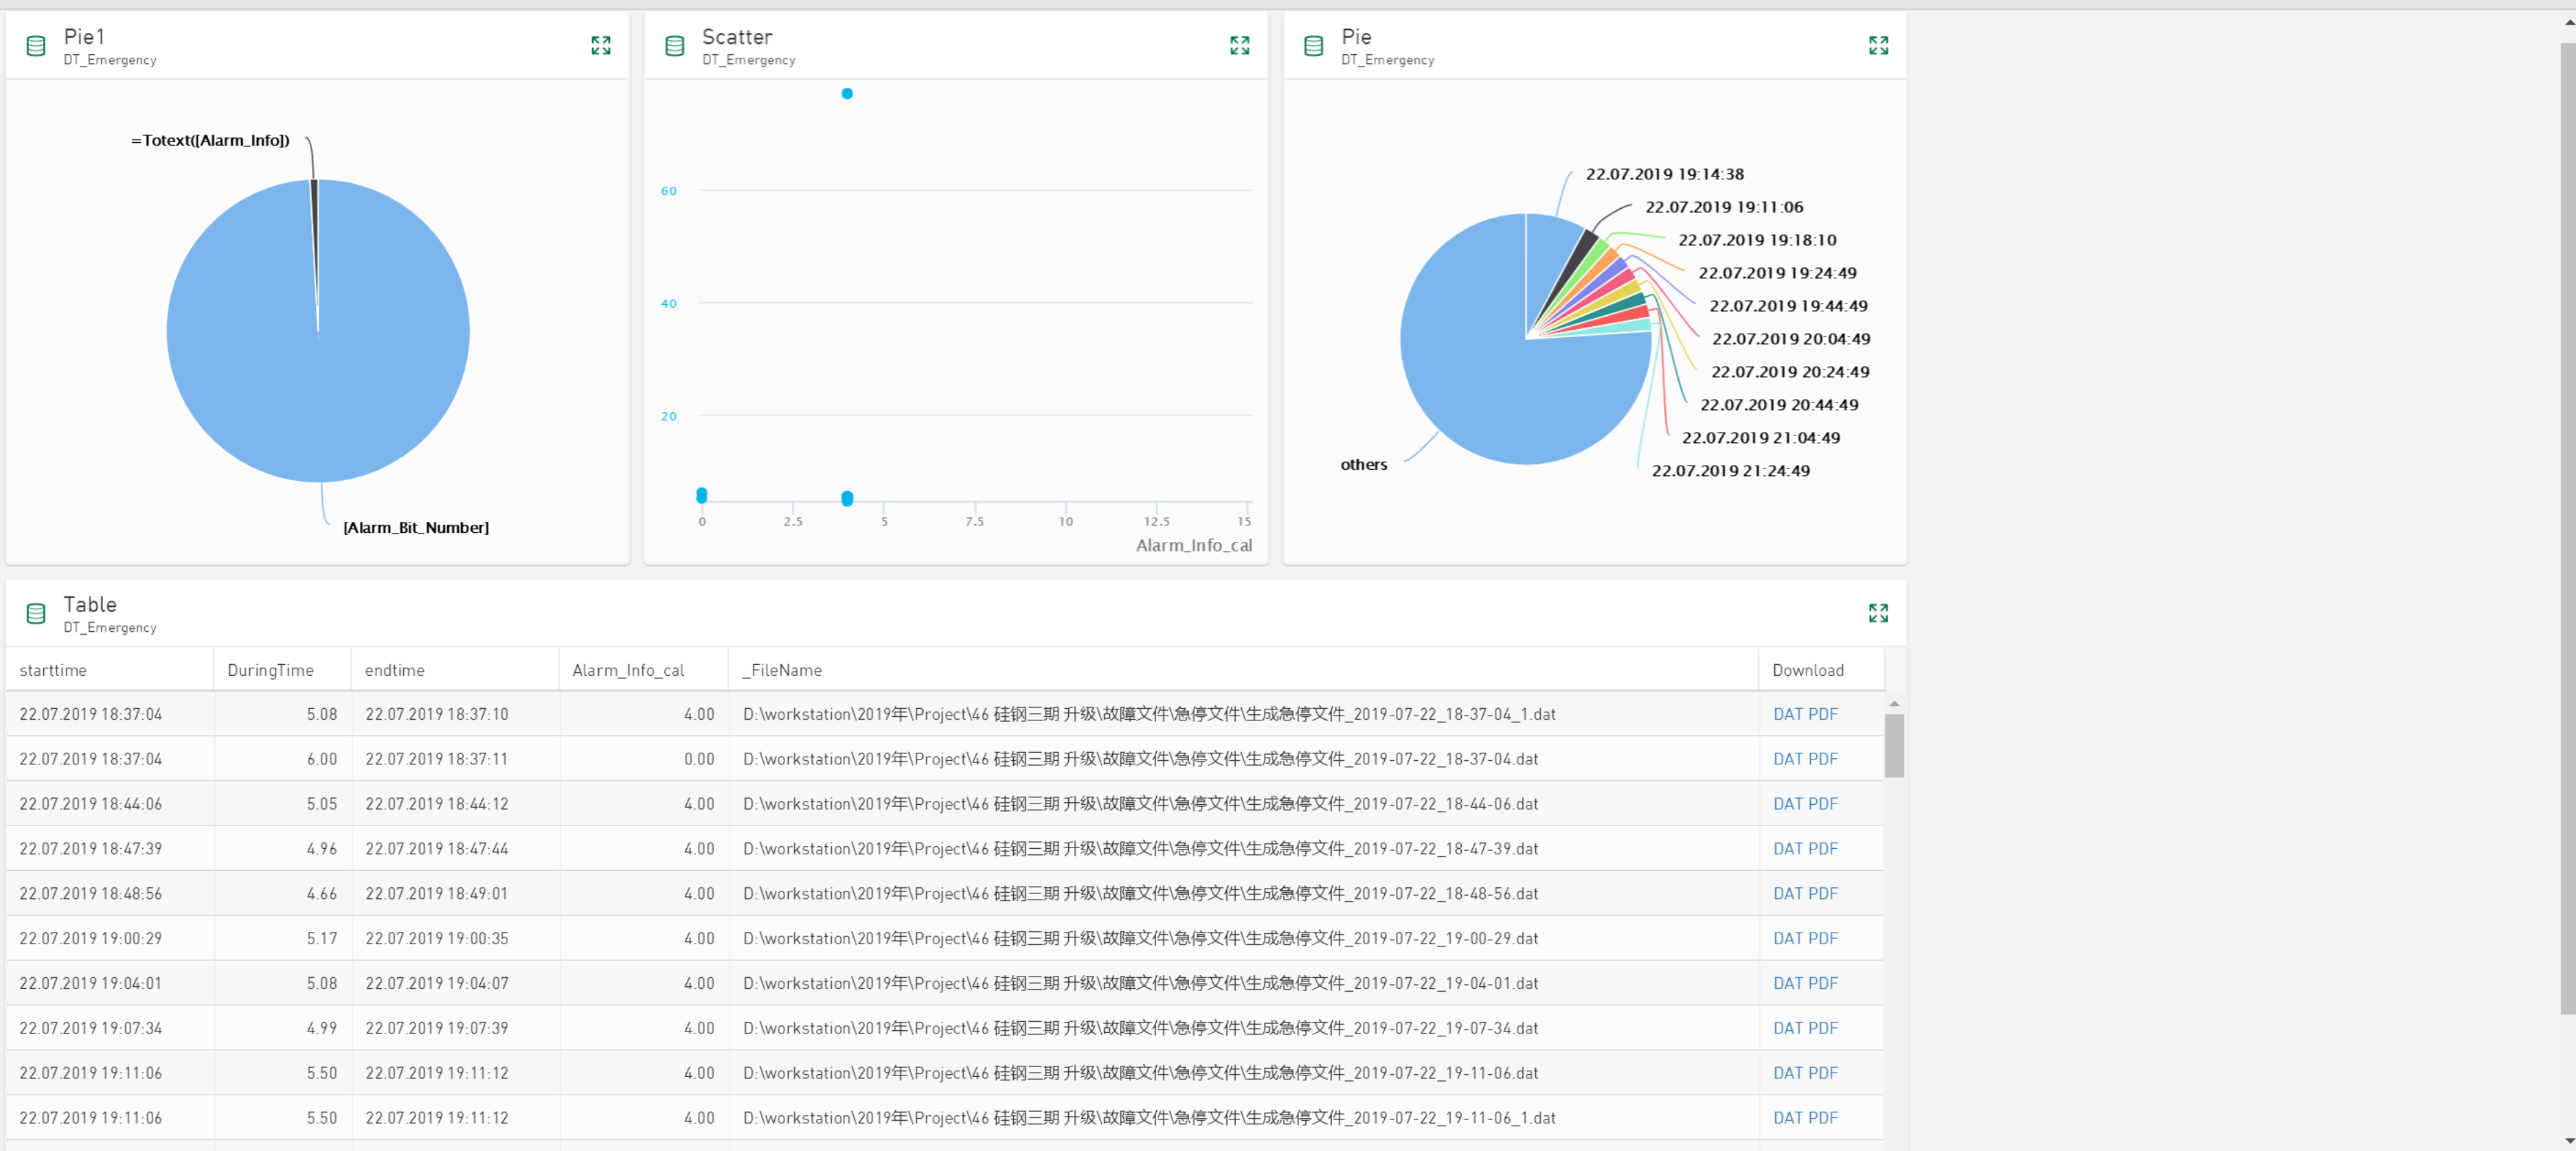Expand the Pie panel to fullscreen
The width and height of the screenshot is (2576, 1151).
(1878, 45)
